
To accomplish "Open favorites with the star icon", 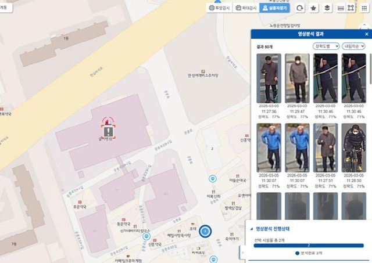I will pyautogui.click(x=314, y=8).
